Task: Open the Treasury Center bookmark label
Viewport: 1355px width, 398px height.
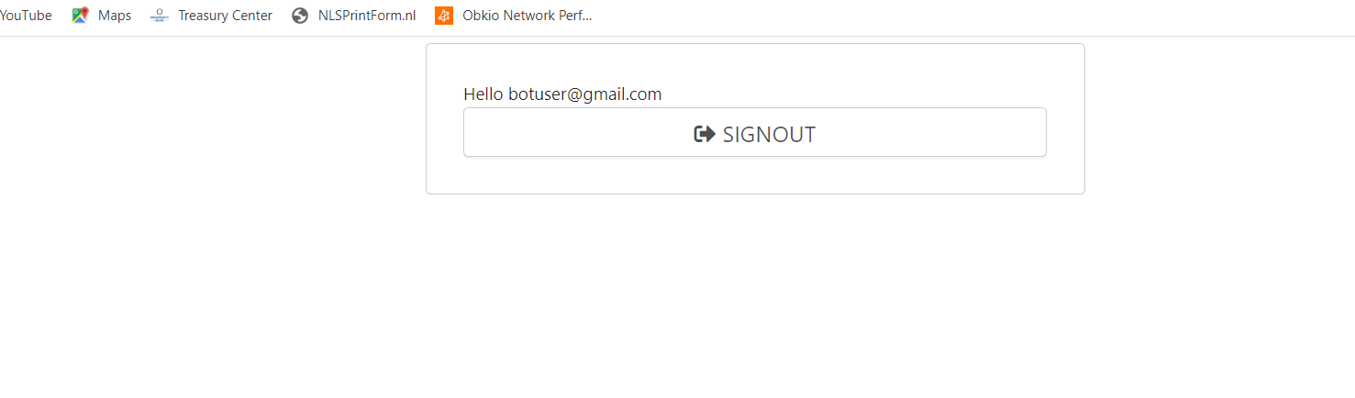Action: pyautogui.click(x=225, y=16)
